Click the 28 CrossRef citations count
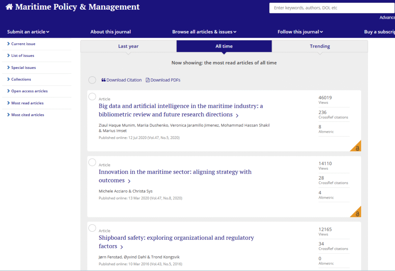395x271 pixels. pos(321,178)
